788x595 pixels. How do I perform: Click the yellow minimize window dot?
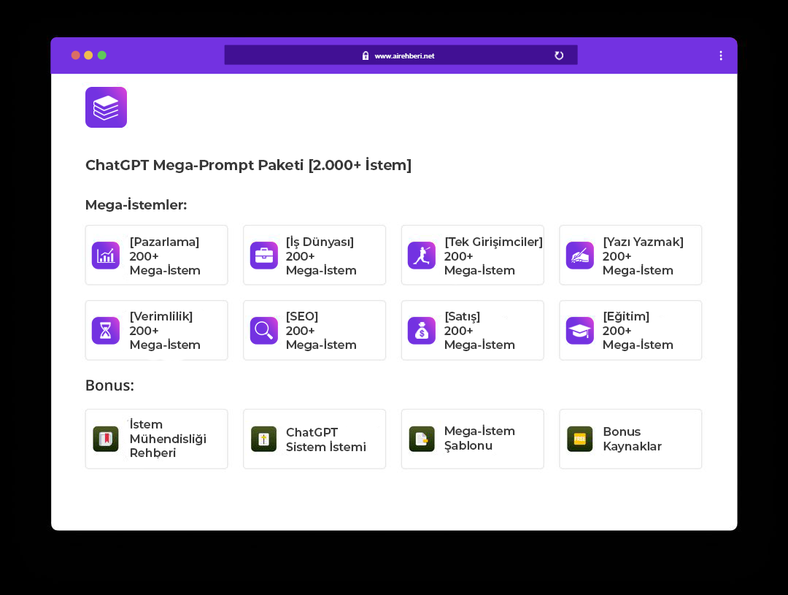tap(88, 55)
